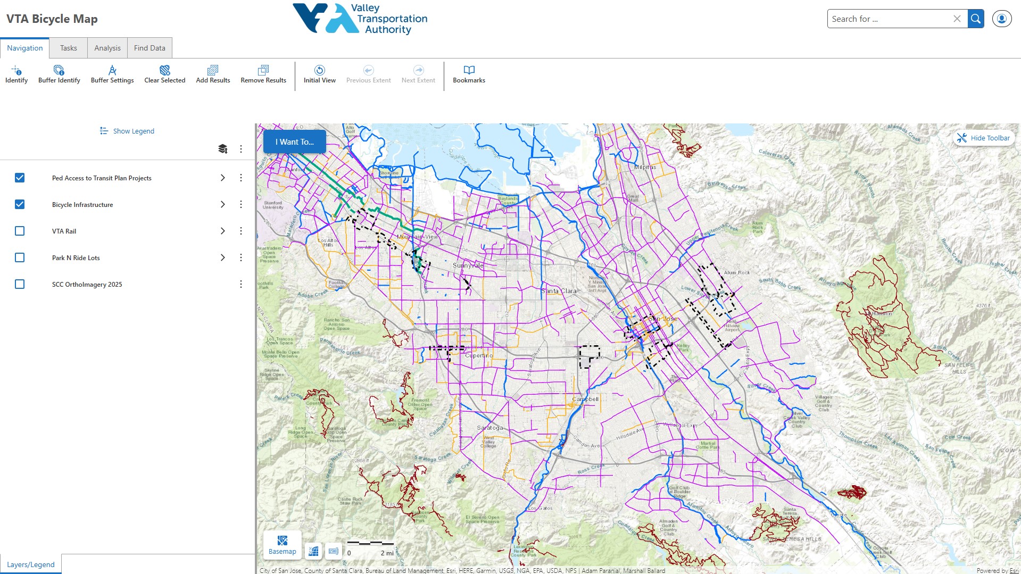This screenshot has width=1021, height=574.
Task: Click Hide Toolbar button
Action: pyautogui.click(x=983, y=138)
